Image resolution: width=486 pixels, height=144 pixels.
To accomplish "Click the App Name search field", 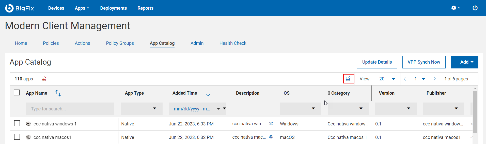I will pos(70,109).
